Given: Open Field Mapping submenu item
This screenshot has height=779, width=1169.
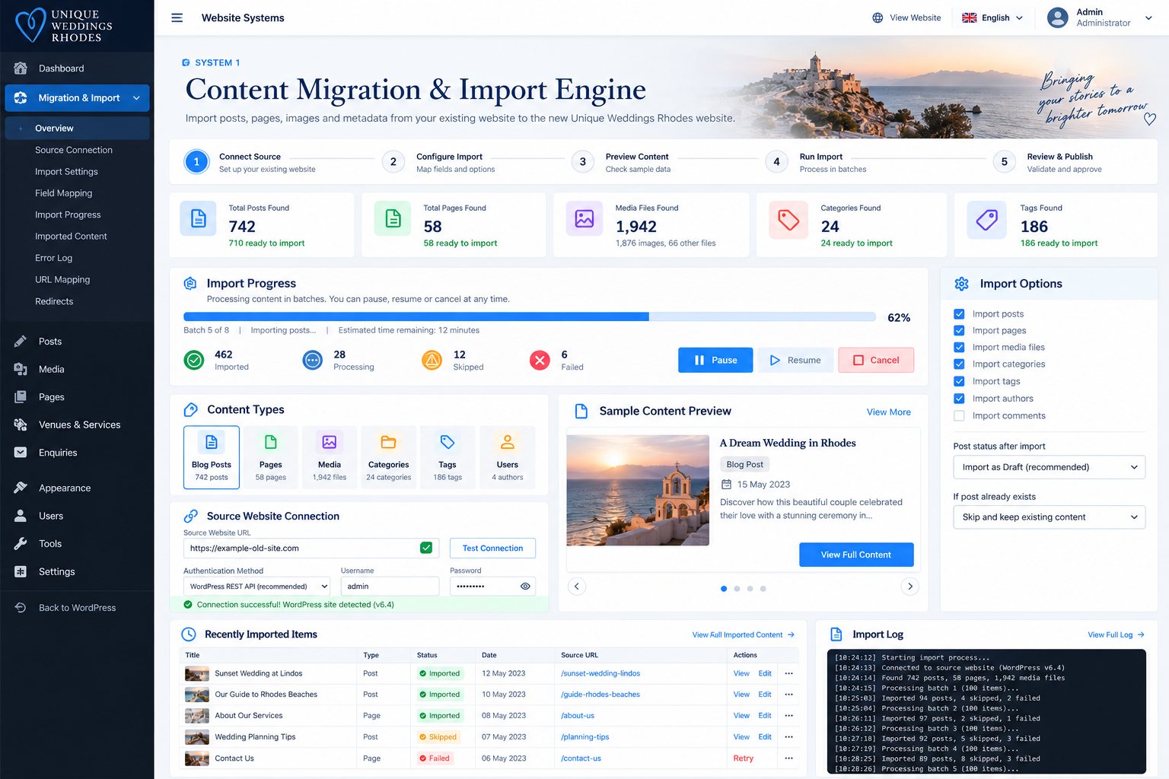Looking at the screenshot, I should coord(64,193).
